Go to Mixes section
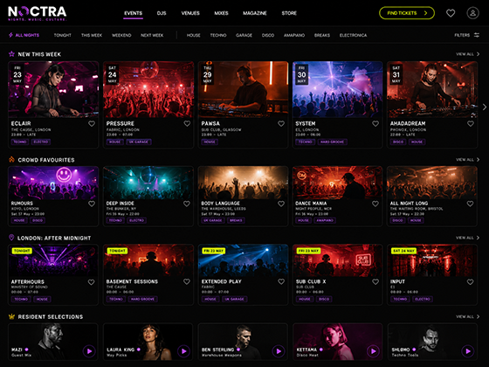 point(221,13)
